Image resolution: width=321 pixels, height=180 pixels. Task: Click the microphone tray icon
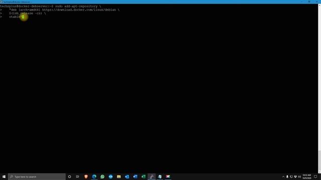287,176
